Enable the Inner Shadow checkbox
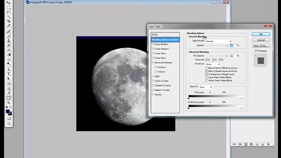 pos(153,49)
